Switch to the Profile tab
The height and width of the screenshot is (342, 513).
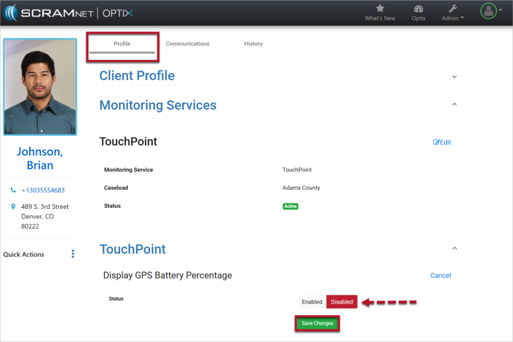[122, 44]
